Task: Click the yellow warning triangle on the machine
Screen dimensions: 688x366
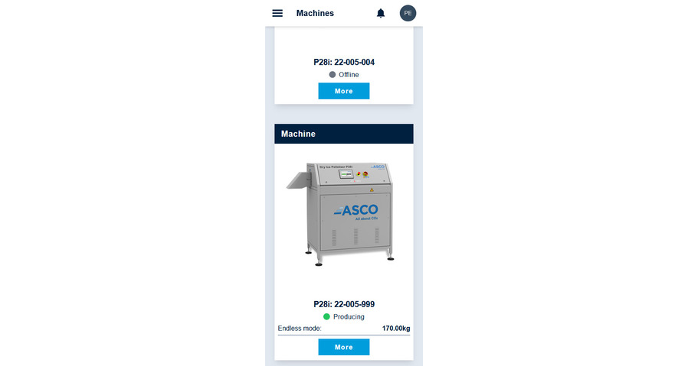Action: (372, 190)
